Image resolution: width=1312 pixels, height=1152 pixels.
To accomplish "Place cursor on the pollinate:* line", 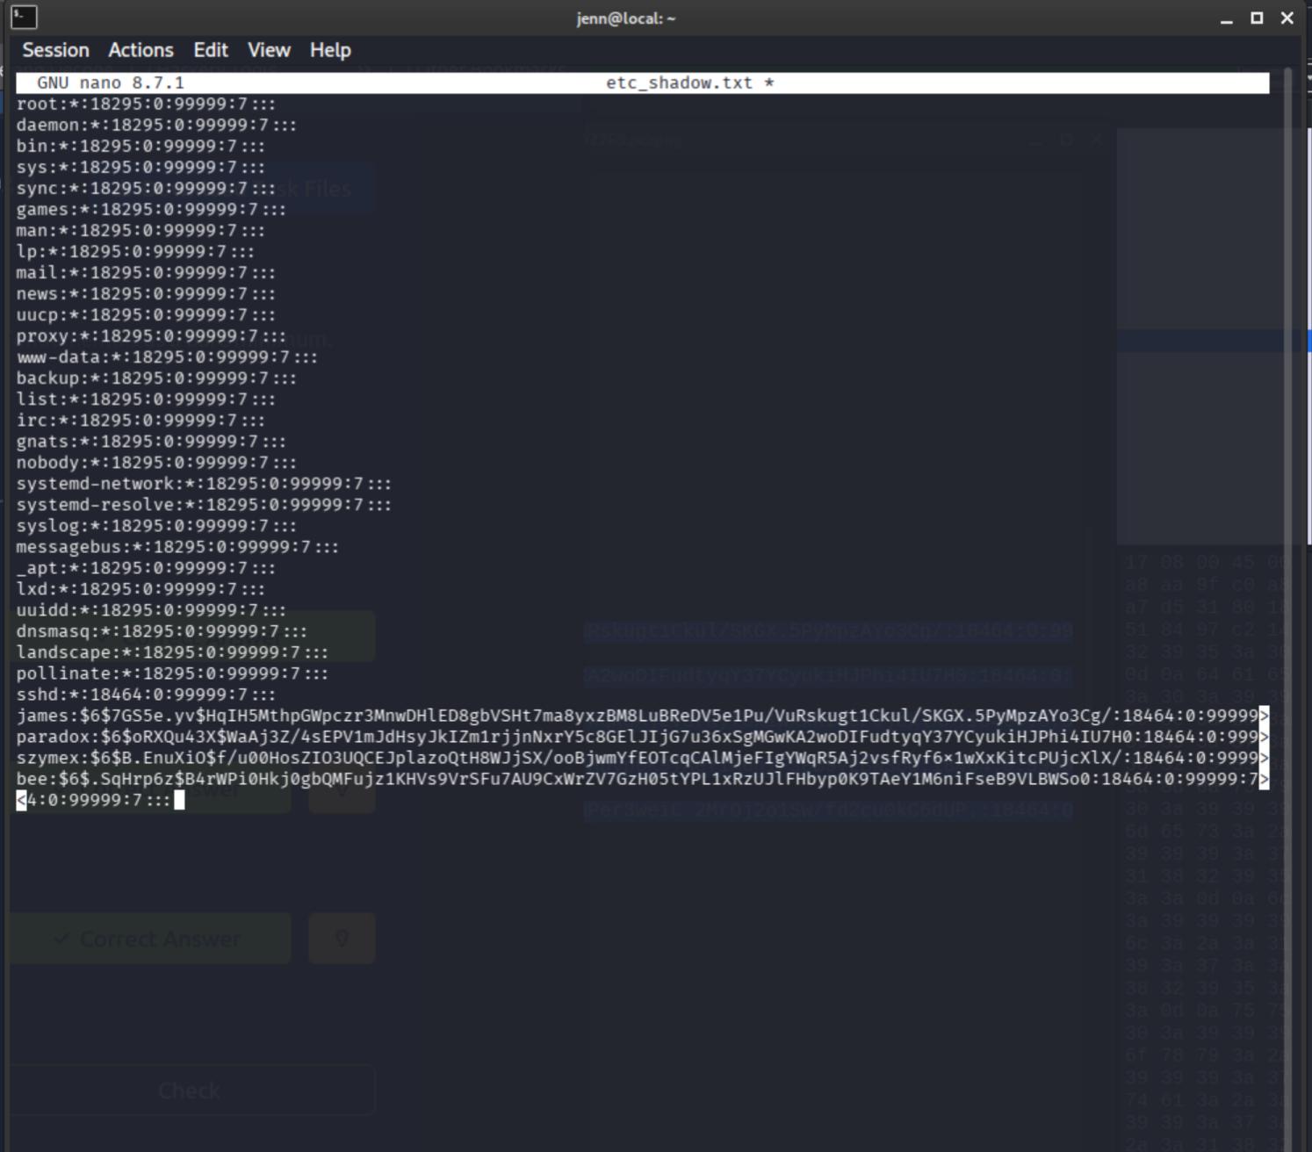I will tap(172, 673).
